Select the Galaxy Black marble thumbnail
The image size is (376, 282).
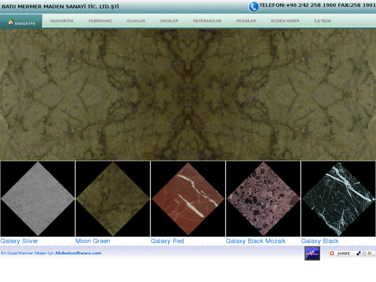(338, 199)
